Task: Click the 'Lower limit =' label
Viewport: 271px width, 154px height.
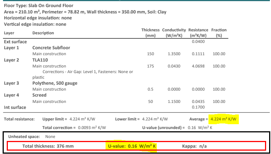Action: click(127, 119)
